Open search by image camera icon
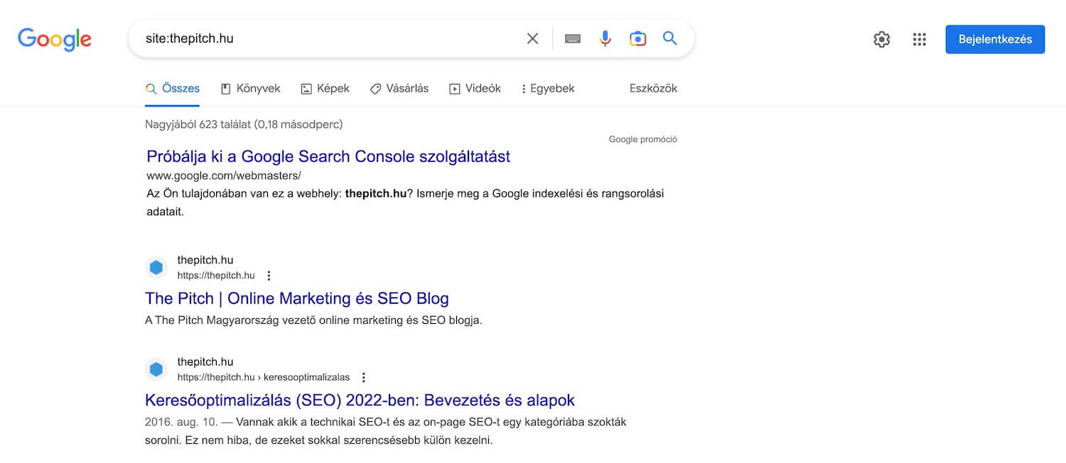Viewport: 1066px width, 463px height. pos(638,38)
